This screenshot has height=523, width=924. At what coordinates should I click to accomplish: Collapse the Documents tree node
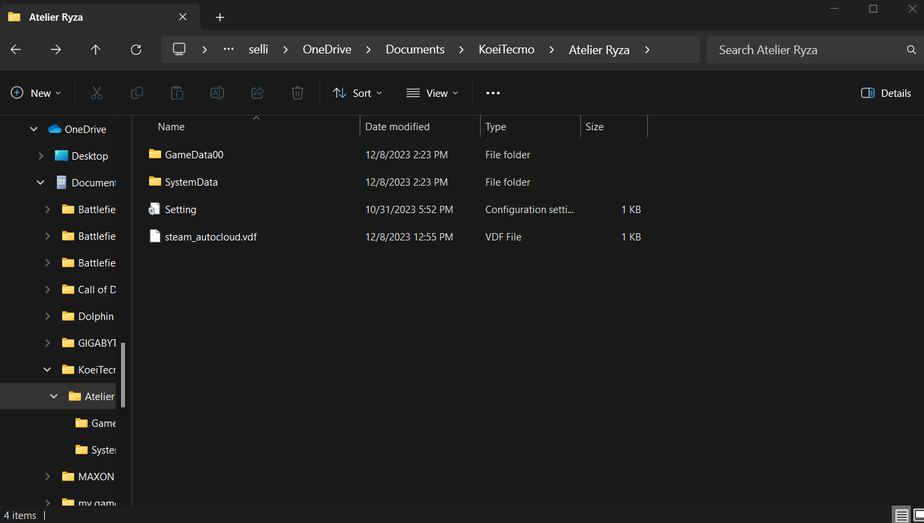click(41, 182)
